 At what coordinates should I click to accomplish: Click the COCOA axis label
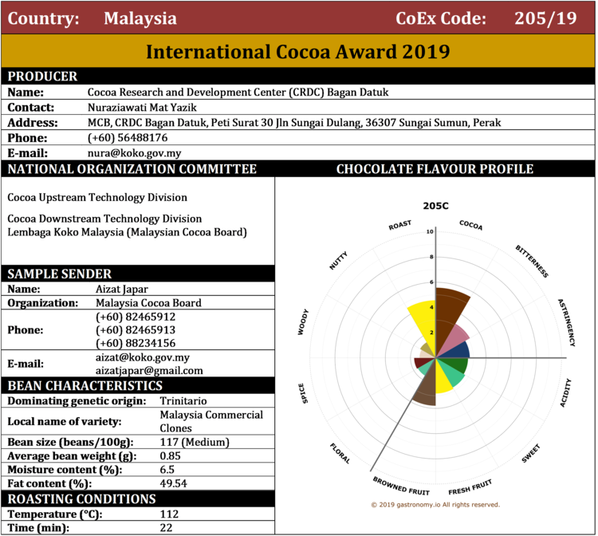[x=471, y=225]
